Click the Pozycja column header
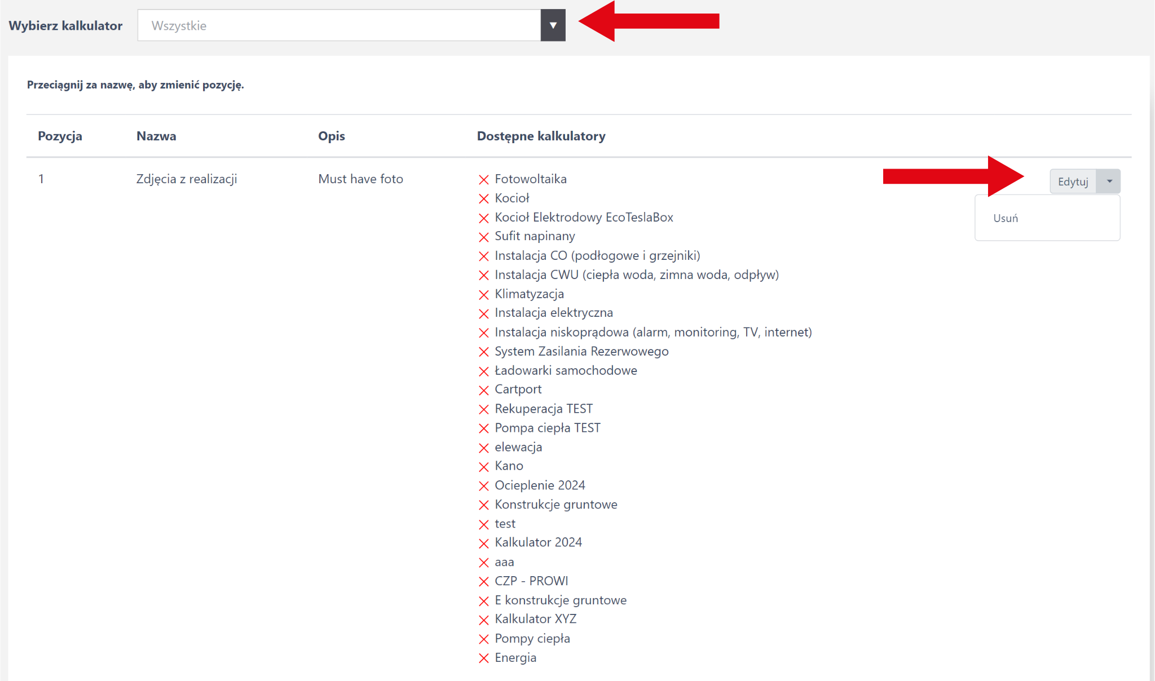 (x=60, y=136)
